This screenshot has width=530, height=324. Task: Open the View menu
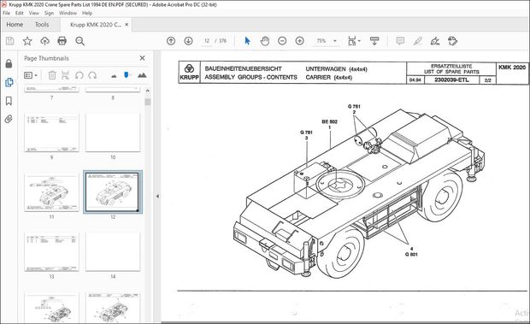[x=34, y=13]
